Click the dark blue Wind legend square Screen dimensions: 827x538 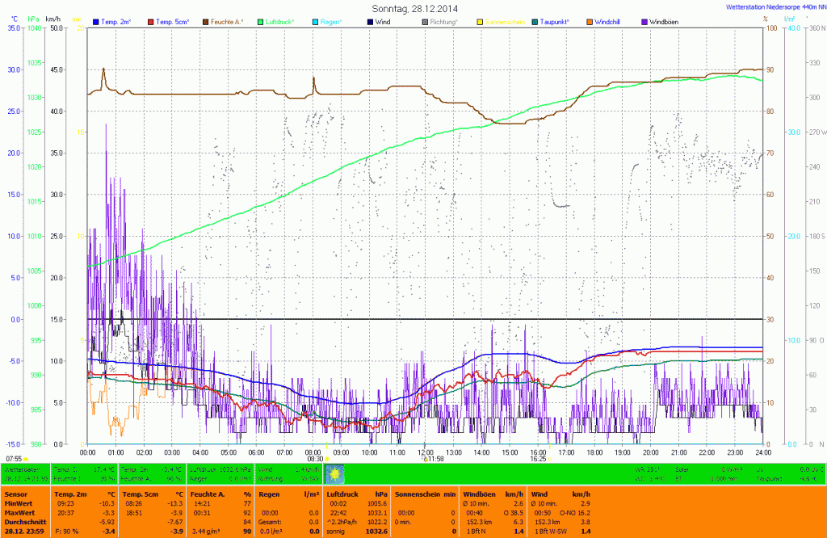coord(370,22)
